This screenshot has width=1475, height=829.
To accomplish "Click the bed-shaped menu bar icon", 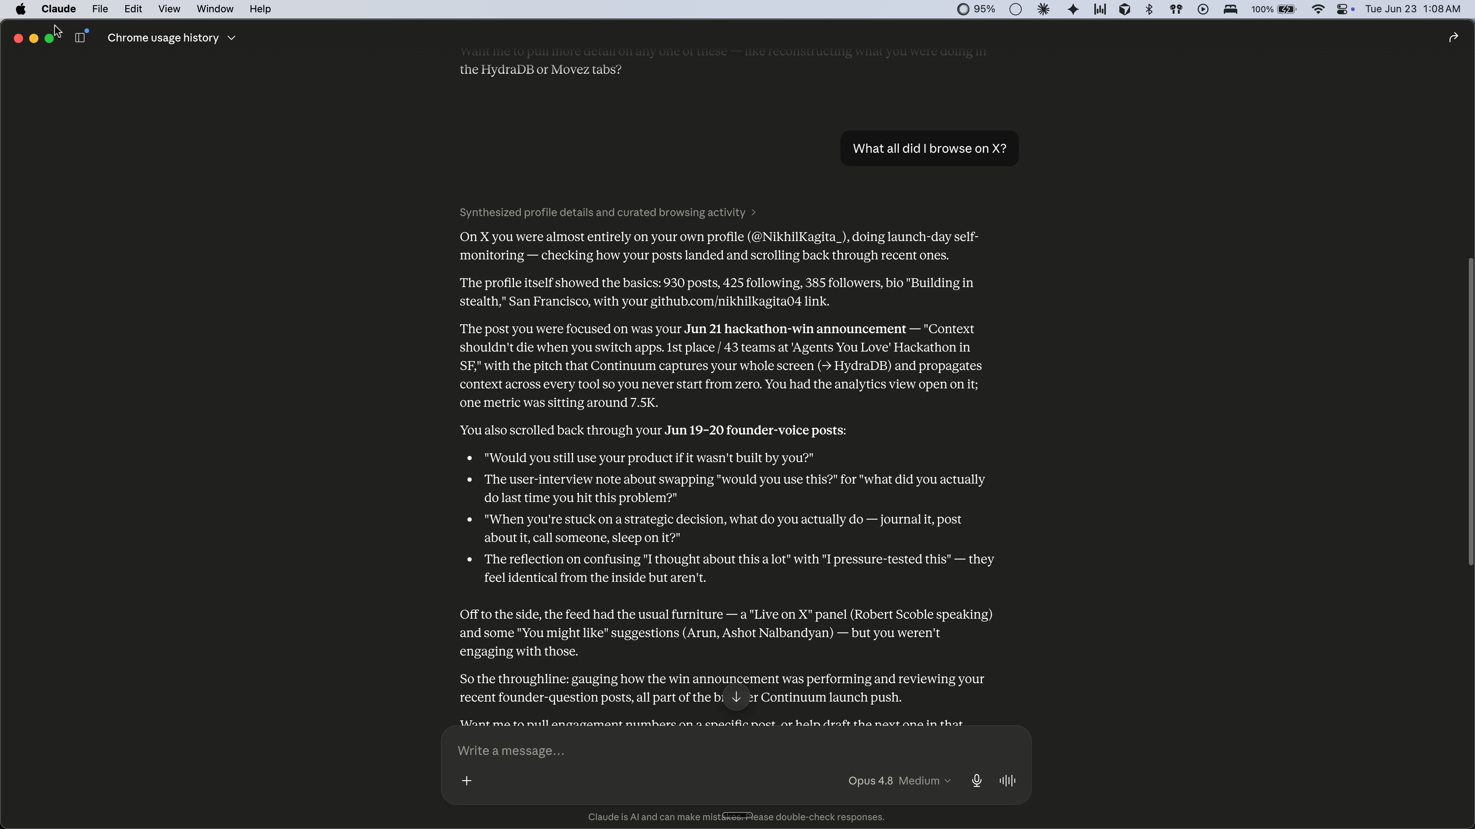I will [x=1230, y=9].
